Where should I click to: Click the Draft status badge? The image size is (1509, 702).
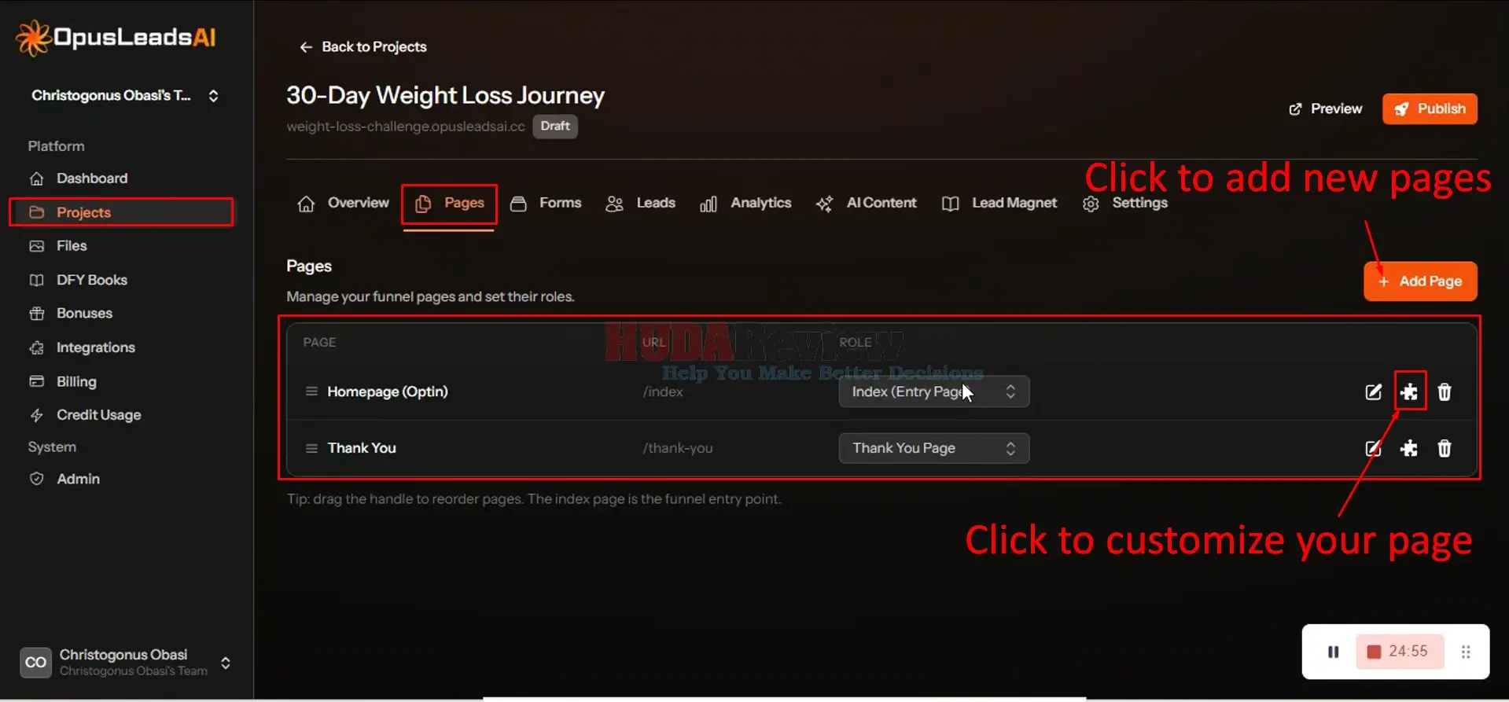pos(555,127)
